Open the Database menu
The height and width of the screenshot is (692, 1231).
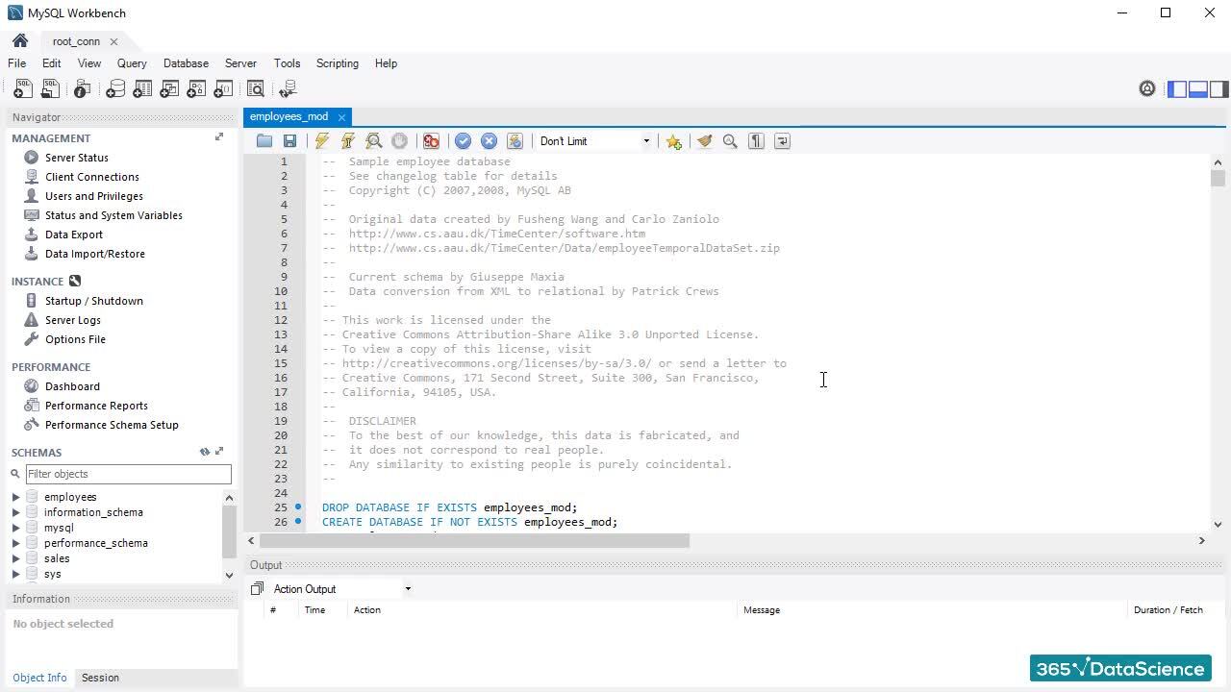(186, 63)
